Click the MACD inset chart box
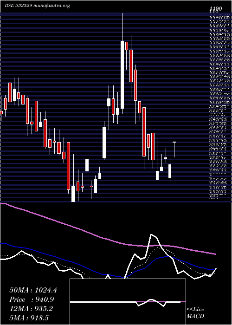The height and width of the screenshot is (325, 232). [128, 302]
